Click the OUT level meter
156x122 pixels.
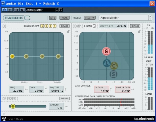click(x=150, y=79)
